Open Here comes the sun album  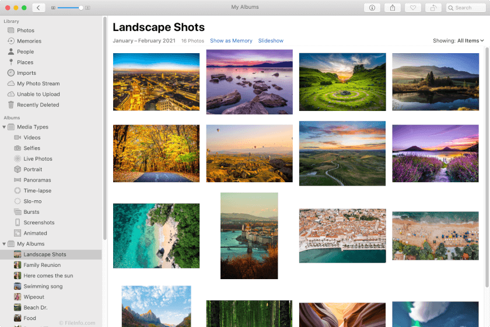pyautogui.click(x=51, y=276)
